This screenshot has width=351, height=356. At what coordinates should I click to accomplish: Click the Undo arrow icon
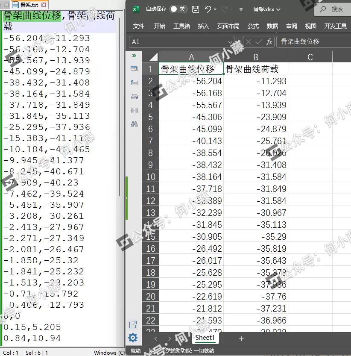point(208,9)
